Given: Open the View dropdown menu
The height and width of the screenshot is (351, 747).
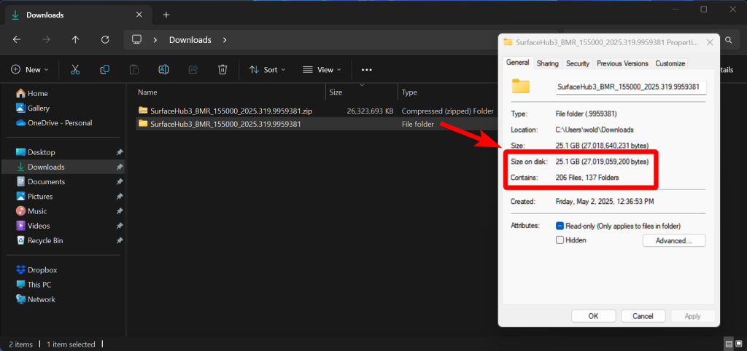Looking at the screenshot, I should [x=322, y=69].
